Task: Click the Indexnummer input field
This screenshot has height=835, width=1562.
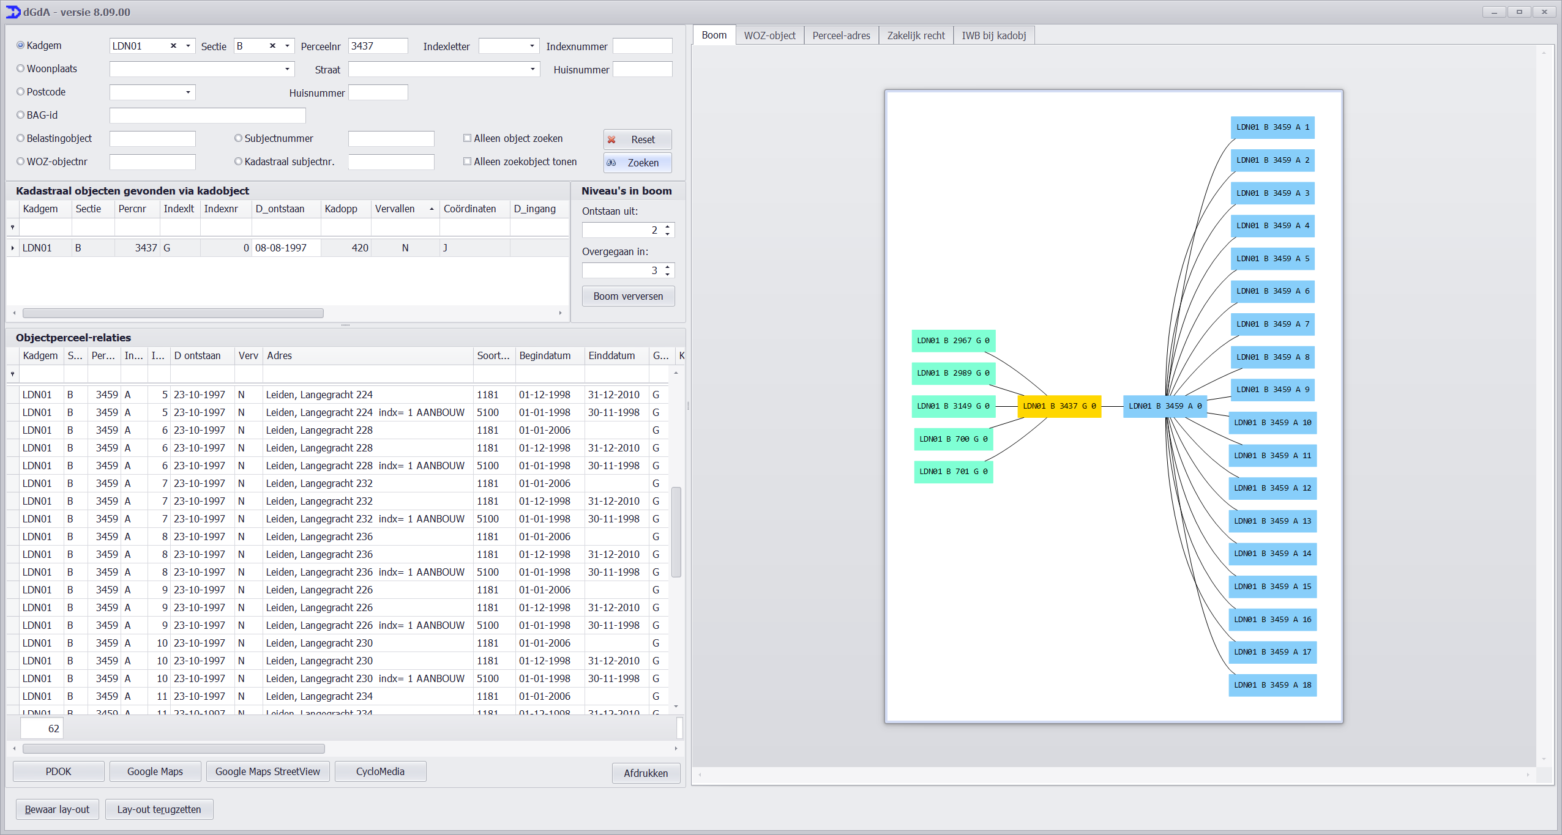Action: pos(642,46)
